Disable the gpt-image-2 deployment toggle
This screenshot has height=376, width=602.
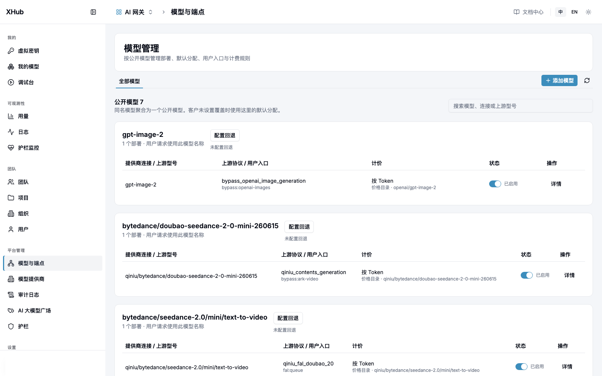coord(495,184)
